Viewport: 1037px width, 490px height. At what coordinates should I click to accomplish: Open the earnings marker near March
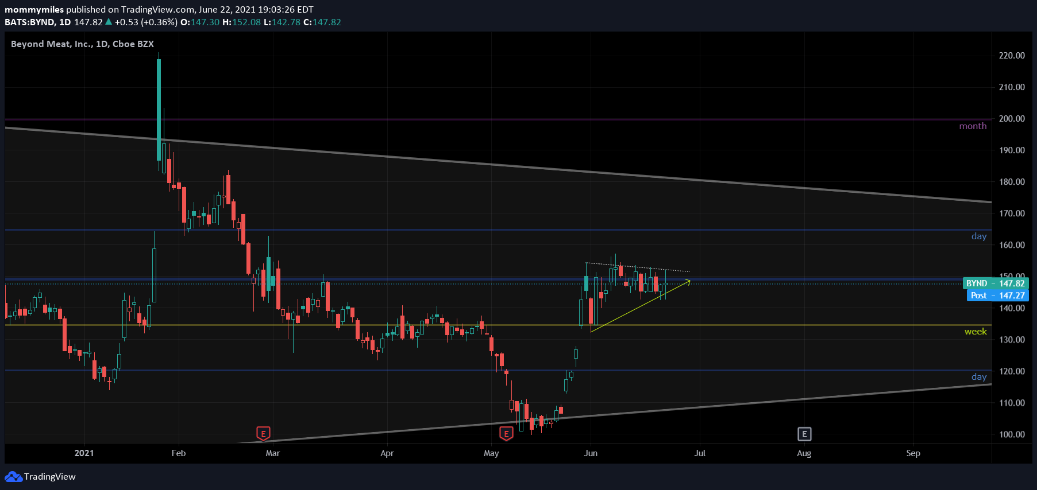[263, 434]
